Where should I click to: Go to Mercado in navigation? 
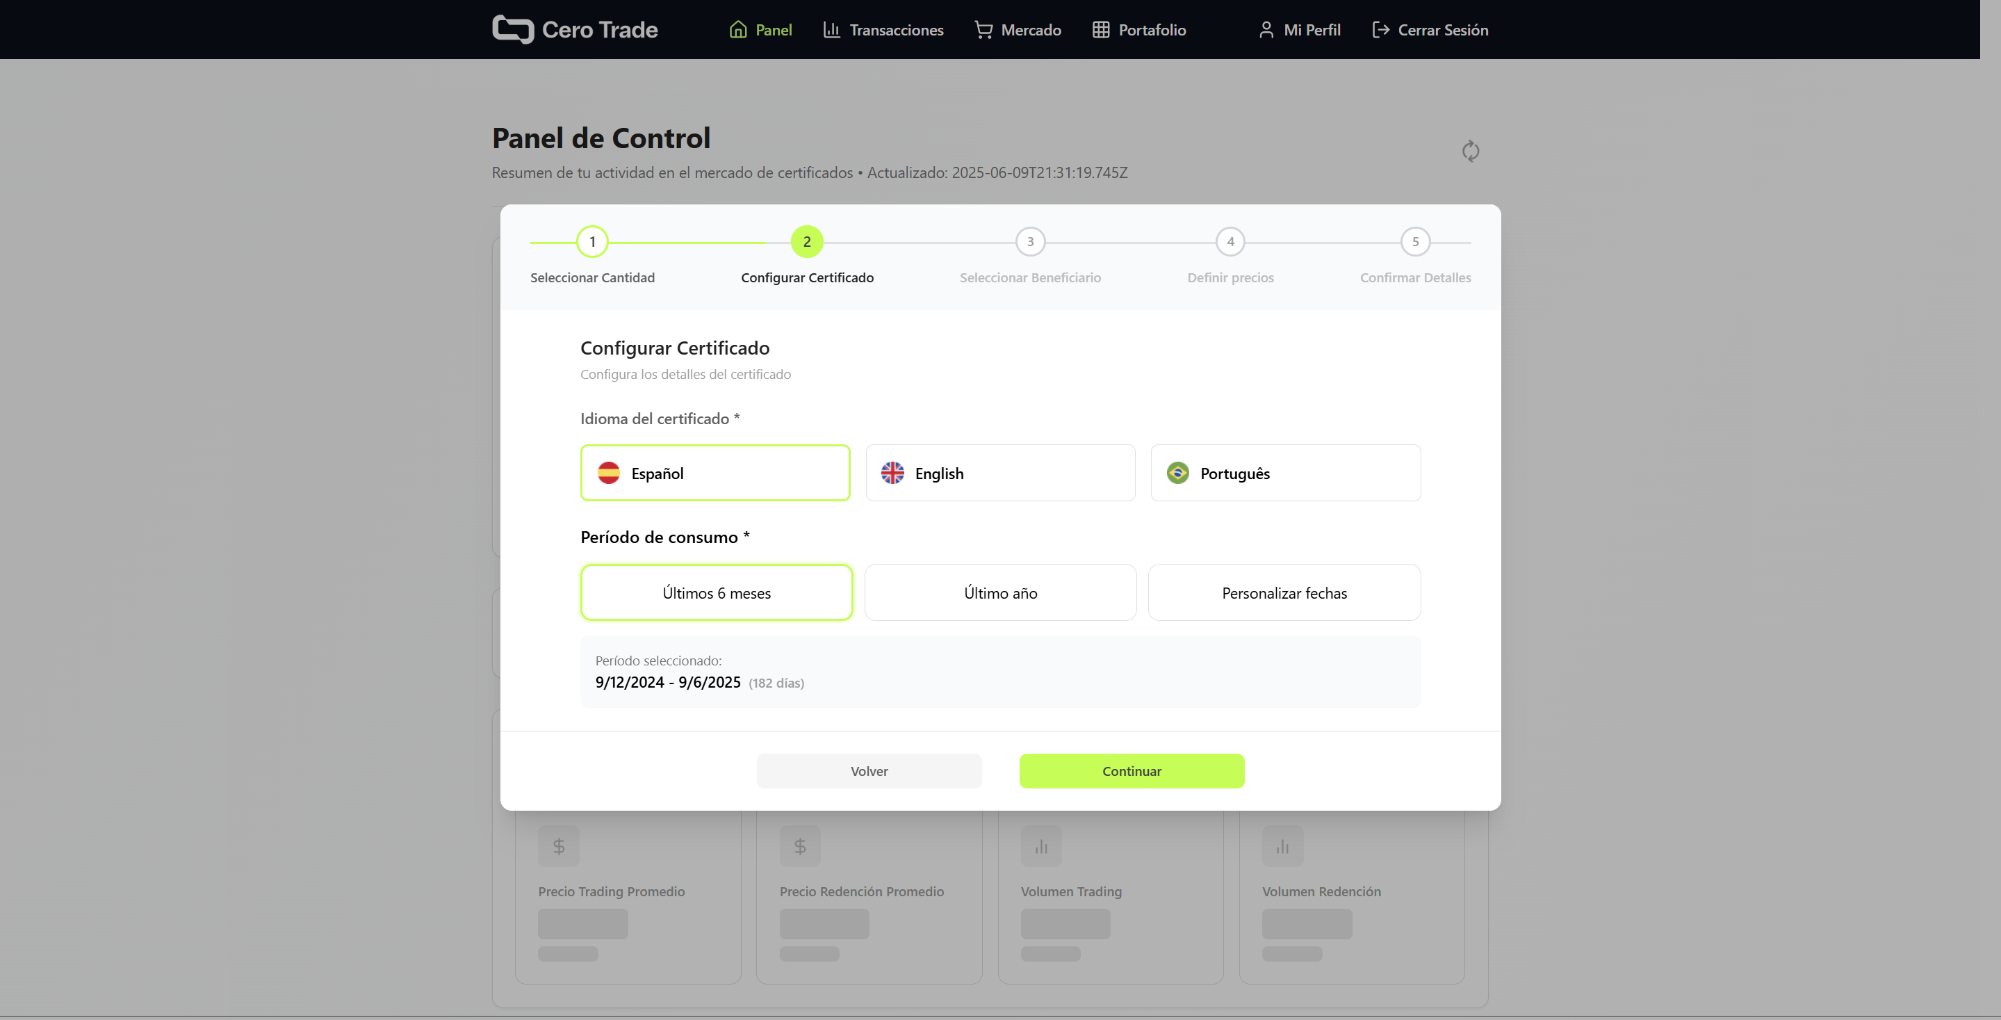pyautogui.click(x=1030, y=29)
